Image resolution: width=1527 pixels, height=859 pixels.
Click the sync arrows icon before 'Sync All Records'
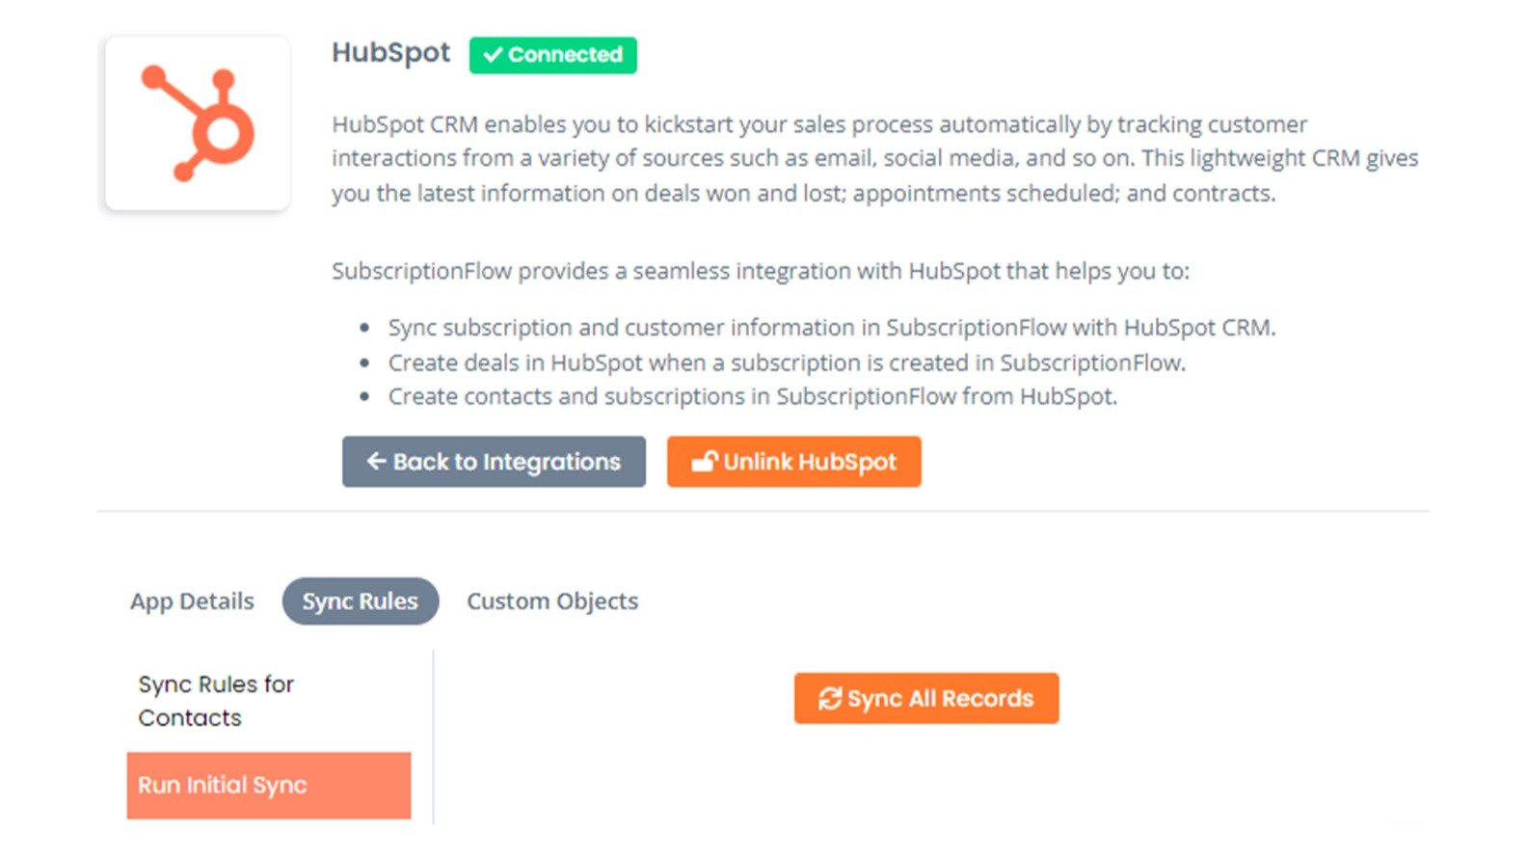coord(831,698)
